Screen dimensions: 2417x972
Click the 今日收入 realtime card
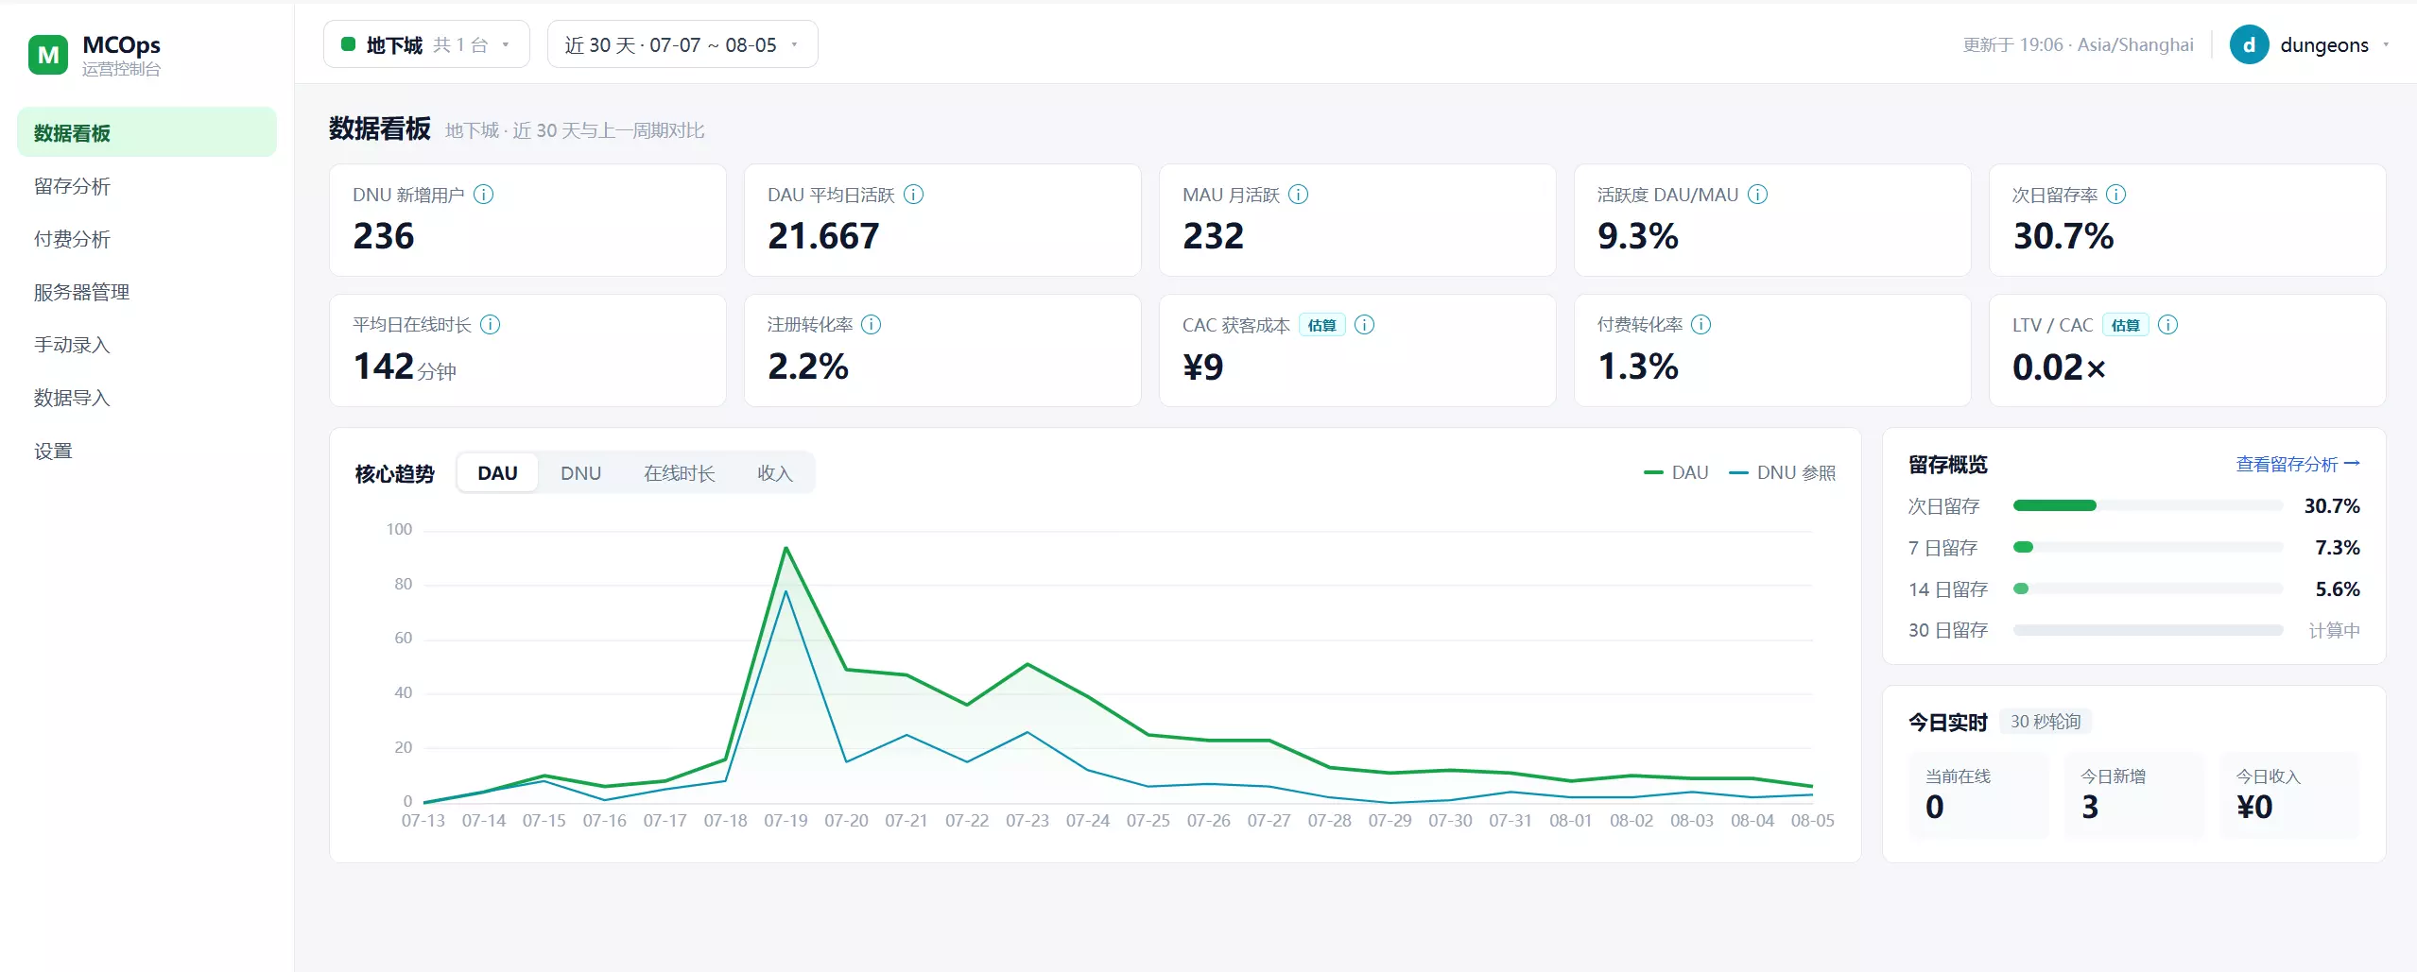tap(2289, 794)
